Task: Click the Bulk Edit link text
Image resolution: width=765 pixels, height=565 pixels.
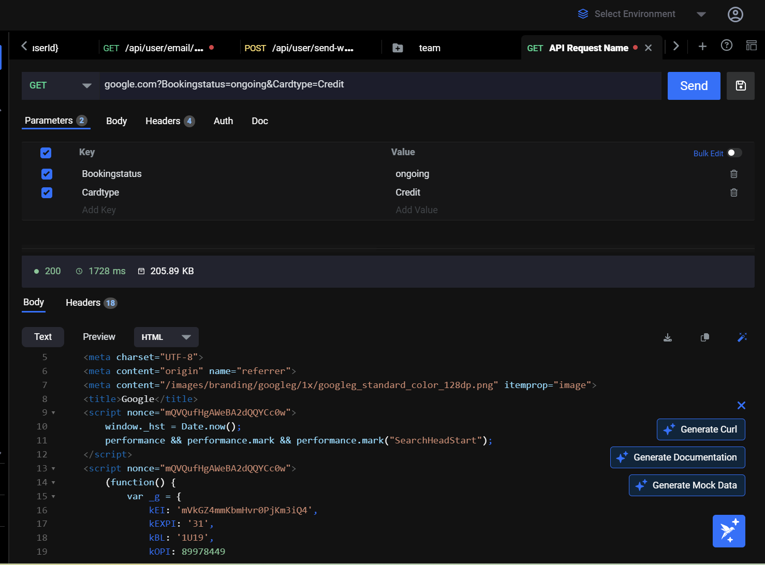Action: pyautogui.click(x=708, y=154)
